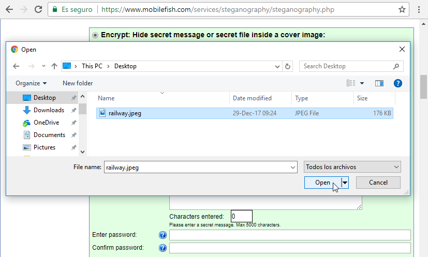Bookmark the page with the star icon

(402, 9)
